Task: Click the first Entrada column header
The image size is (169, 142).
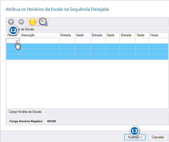Action: point(67,35)
